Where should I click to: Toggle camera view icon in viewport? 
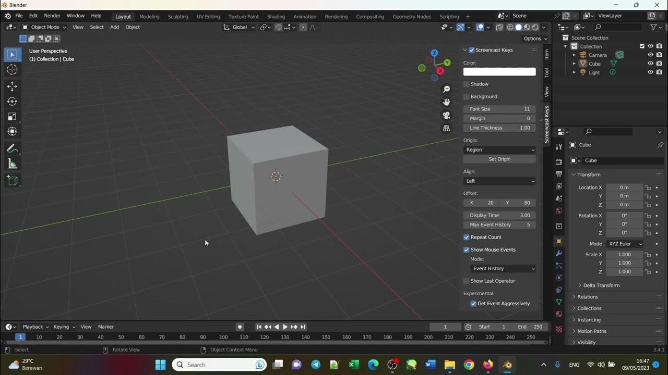pos(446,115)
